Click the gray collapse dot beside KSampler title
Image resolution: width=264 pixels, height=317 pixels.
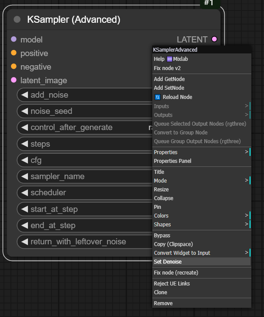point(17,19)
